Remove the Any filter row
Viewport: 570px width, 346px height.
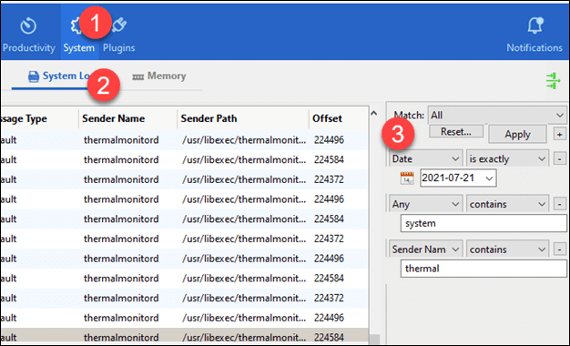(x=559, y=204)
